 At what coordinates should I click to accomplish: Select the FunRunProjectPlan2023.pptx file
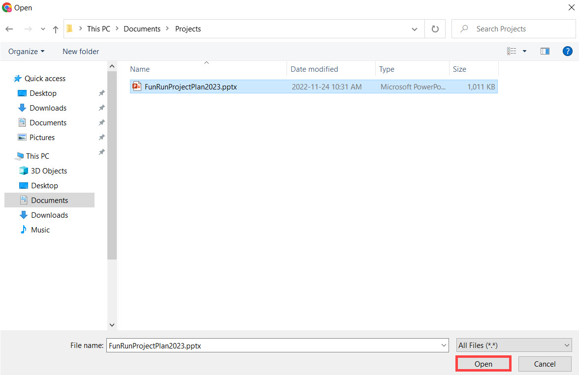tap(191, 87)
